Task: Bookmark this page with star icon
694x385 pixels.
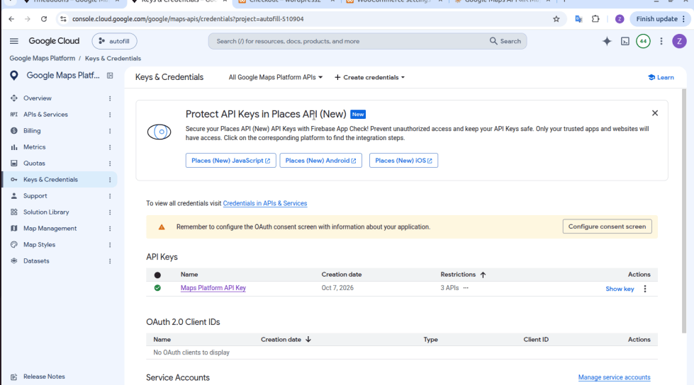Action: tap(556, 19)
